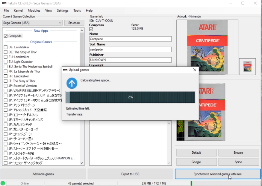This screenshot has height=186, width=262.
Task: Click the Structure button
Action: click(x=74, y=23)
